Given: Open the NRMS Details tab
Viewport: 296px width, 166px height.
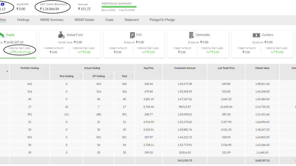Looking at the screenshot, I should tap(84, 20).
